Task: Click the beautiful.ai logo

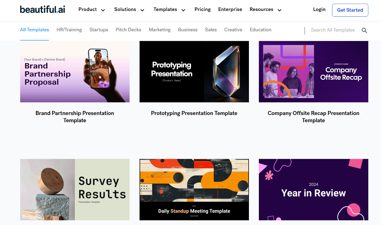Action: pos(42,10)
